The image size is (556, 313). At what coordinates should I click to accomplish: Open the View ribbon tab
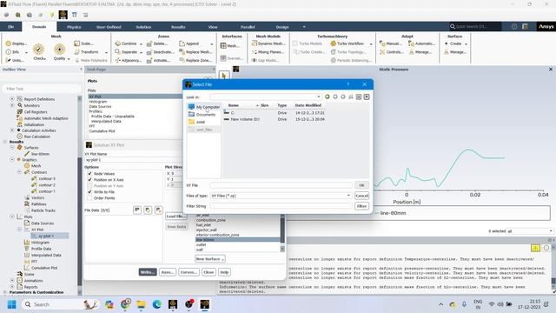(213, 27)
